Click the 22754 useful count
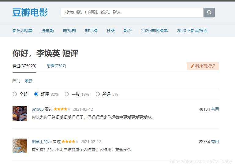235x167 pixels. pos(204,142)
